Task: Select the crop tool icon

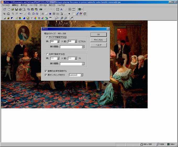Action: click(4, 14)
